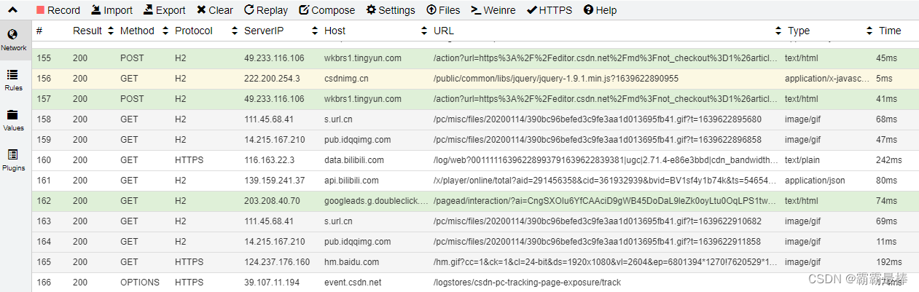919x292 pixels.
Task: Sort by the Host column arrows
Action: 424,31
